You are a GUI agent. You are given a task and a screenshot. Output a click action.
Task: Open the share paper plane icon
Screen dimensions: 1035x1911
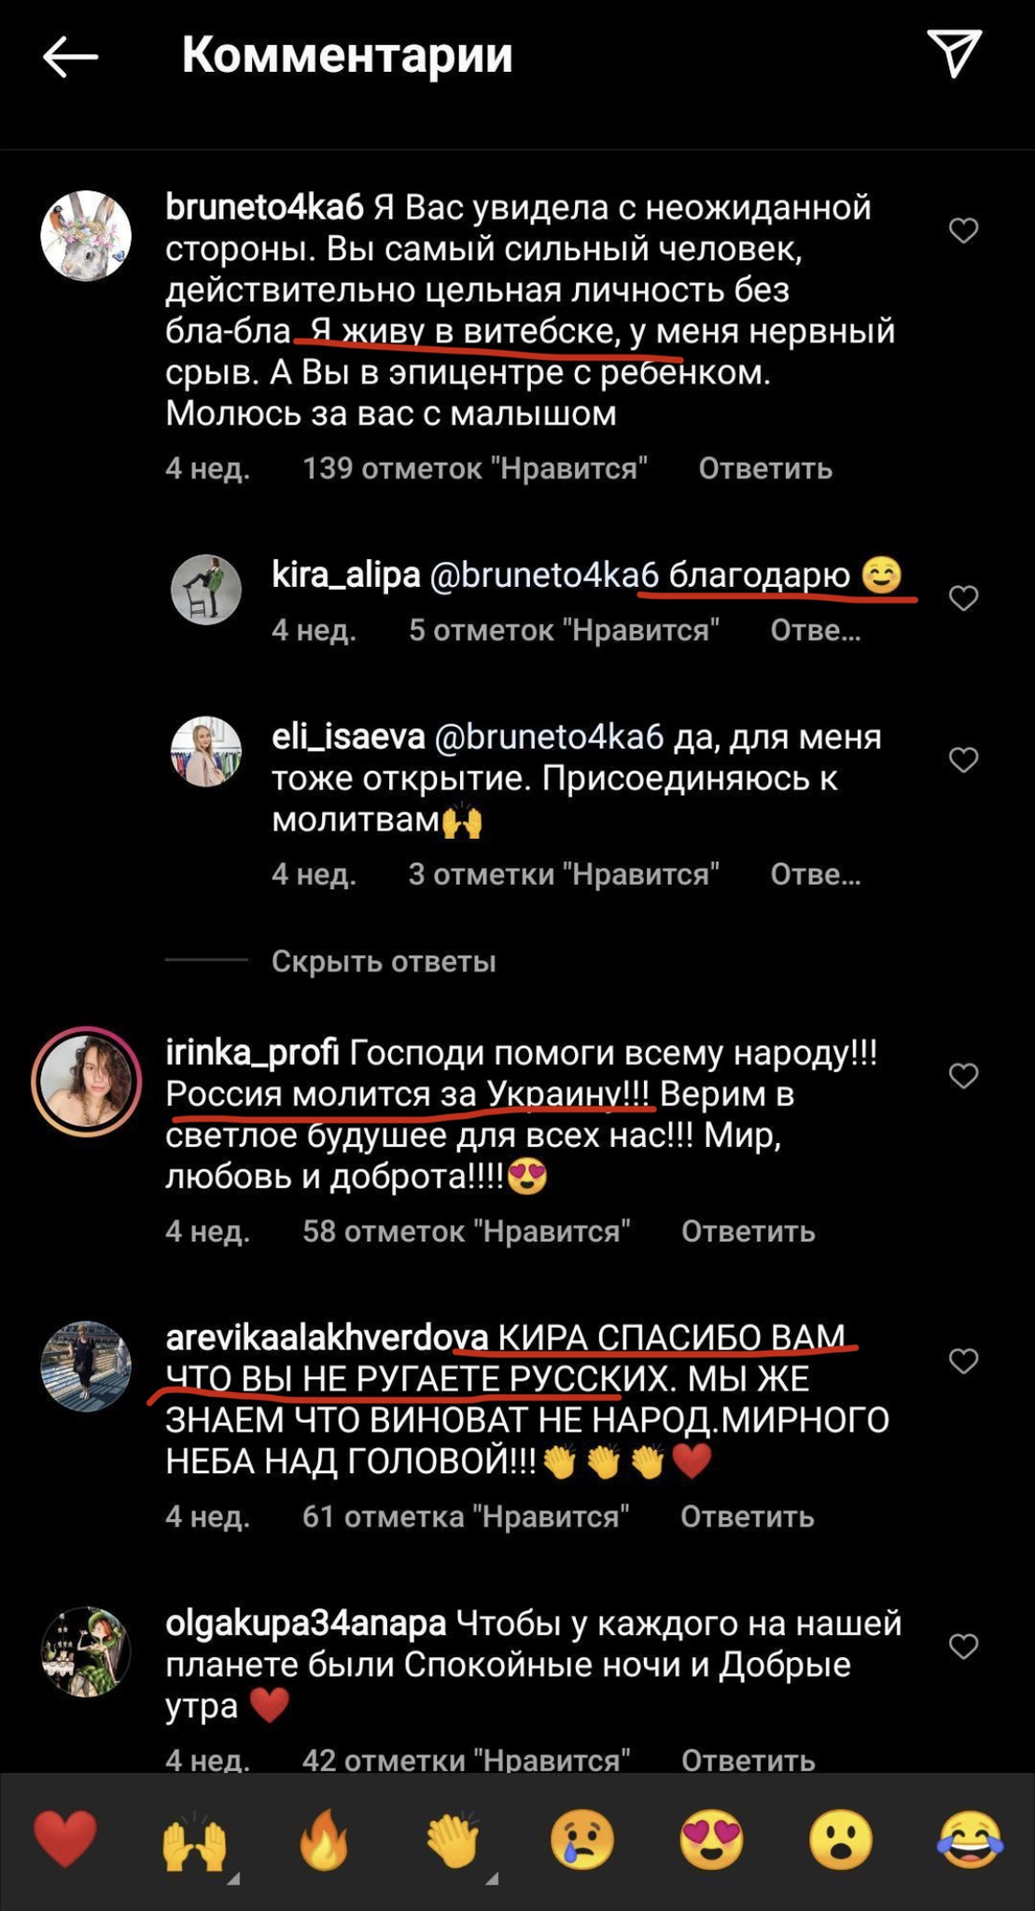(954, 53)
